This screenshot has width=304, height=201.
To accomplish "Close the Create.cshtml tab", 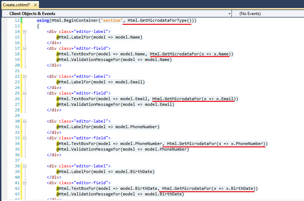I will pyautogui.click(x=35, y=5).
